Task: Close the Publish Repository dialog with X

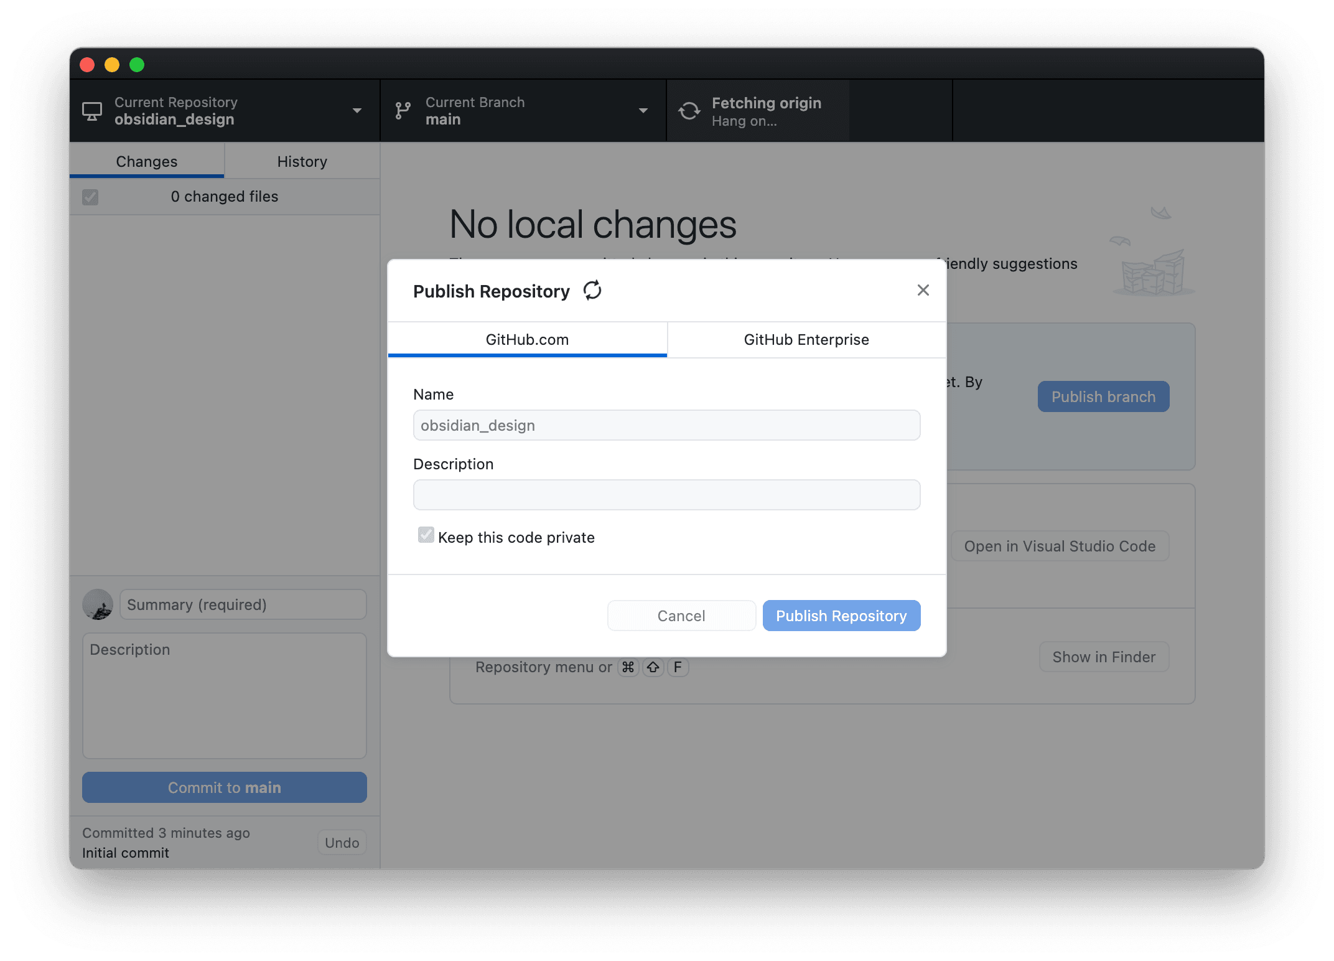Action: point(923,290)
